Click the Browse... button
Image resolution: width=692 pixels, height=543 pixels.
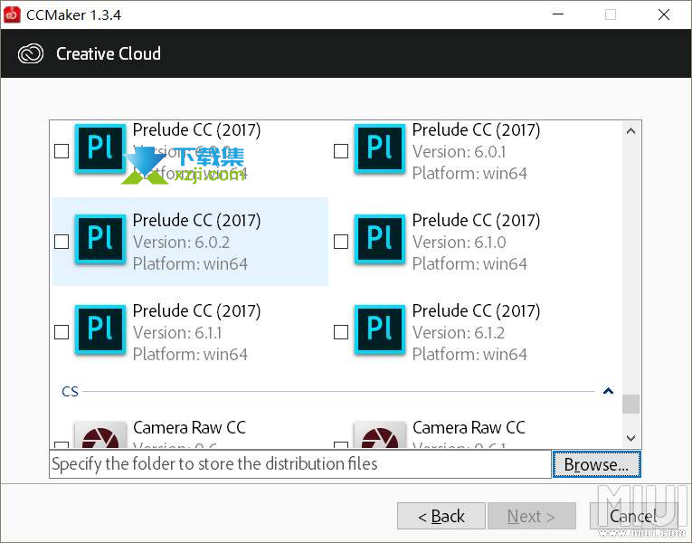(596, 464)
